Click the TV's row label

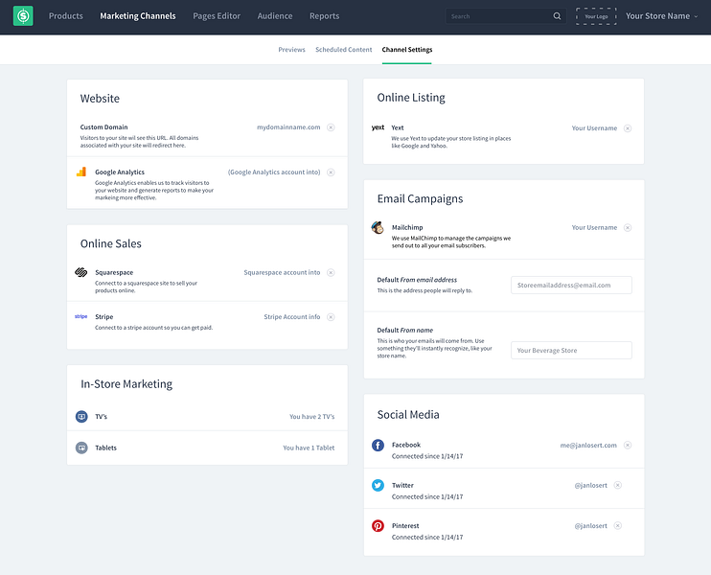(x=102, y=417)
